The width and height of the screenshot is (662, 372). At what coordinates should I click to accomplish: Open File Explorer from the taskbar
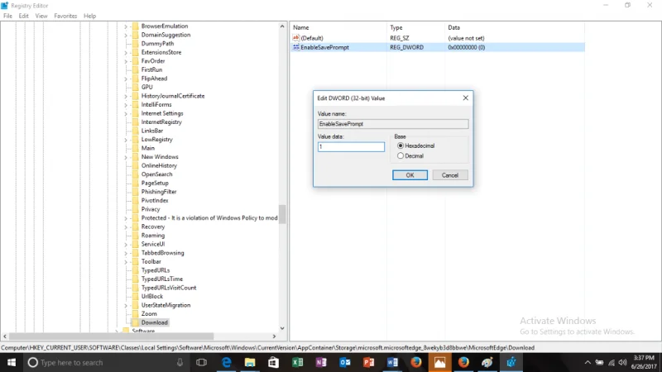(250, 363)
